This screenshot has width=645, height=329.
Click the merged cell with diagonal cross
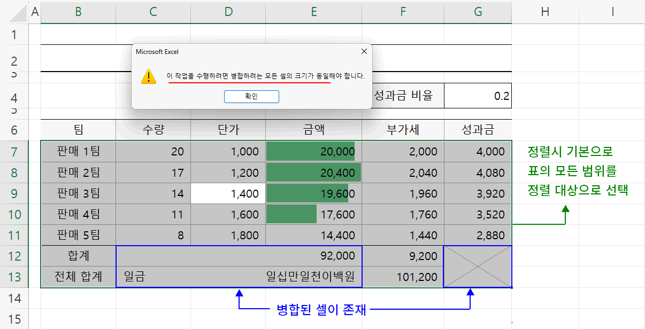coord(478,267)
